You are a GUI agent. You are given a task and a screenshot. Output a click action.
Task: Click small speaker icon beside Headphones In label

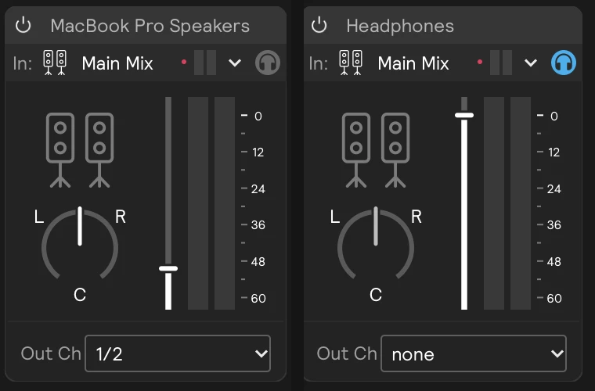(x=351, y=63)
